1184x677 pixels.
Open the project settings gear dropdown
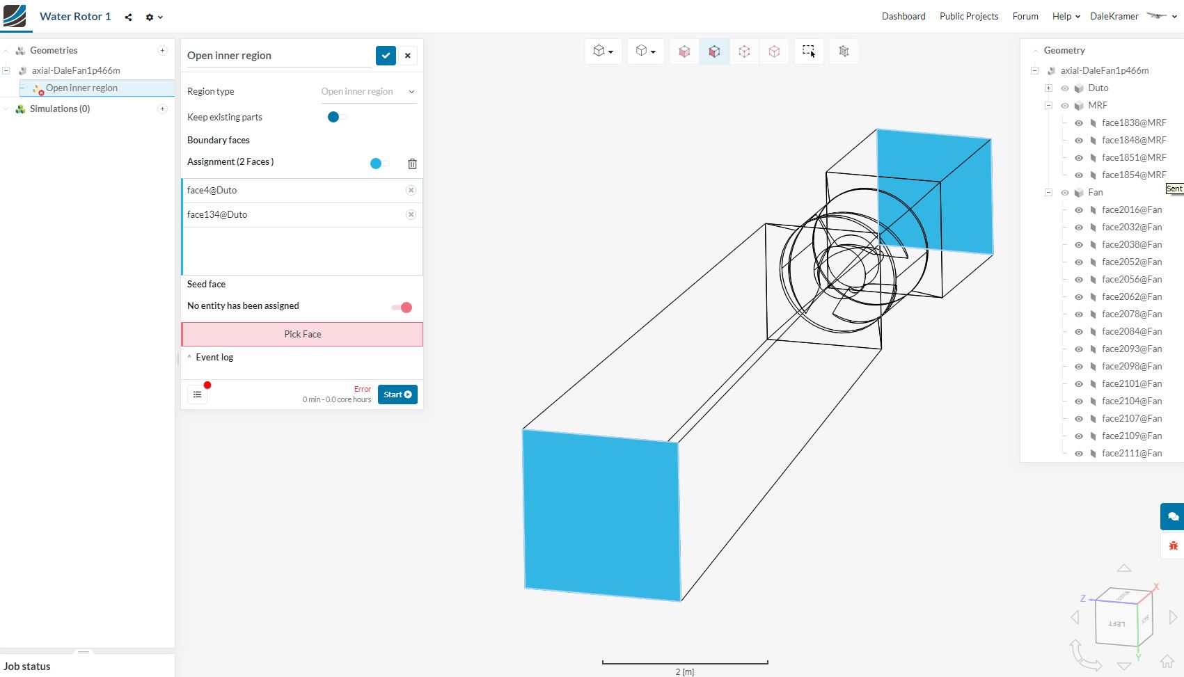[x=154, y=17]
